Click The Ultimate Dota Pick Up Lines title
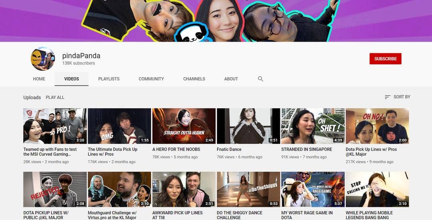432x220 pixels. [112, 152]
